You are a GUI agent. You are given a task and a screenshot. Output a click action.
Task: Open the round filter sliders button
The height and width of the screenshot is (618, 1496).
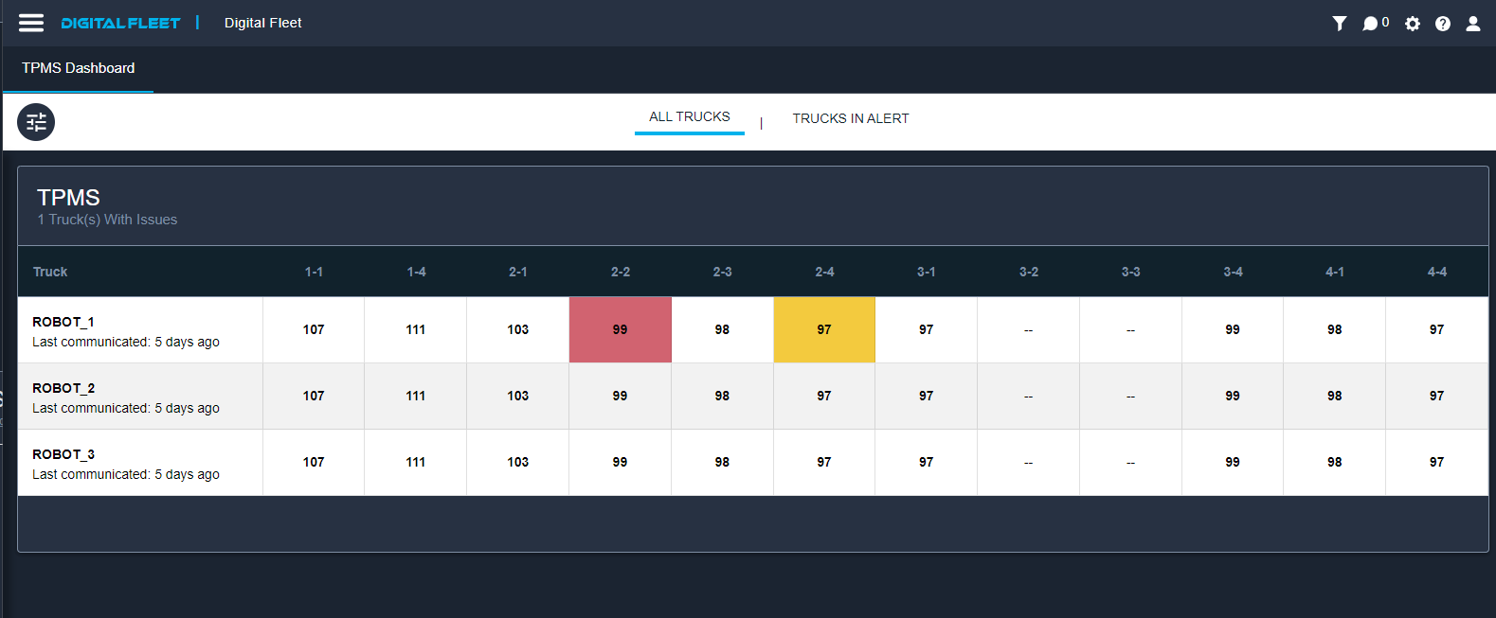point(36,122)
